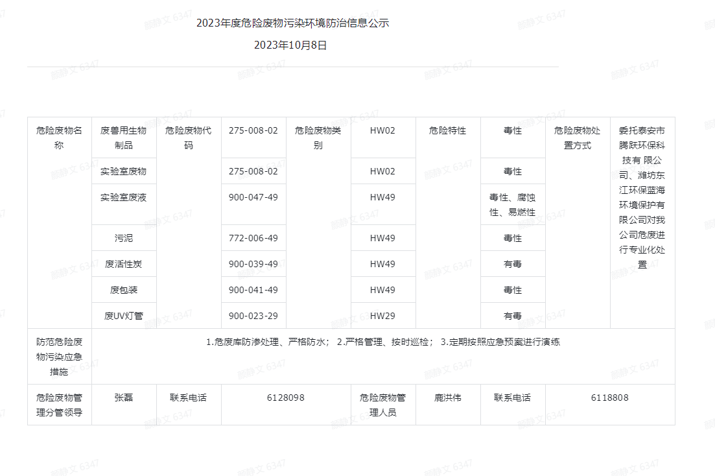Select waste code 772-006-49
The width and height of the screenshot is (715, 476).
click(x=253, y=238)
